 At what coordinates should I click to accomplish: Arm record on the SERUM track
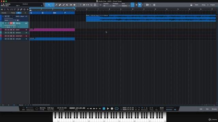click(x=11, y=33)
